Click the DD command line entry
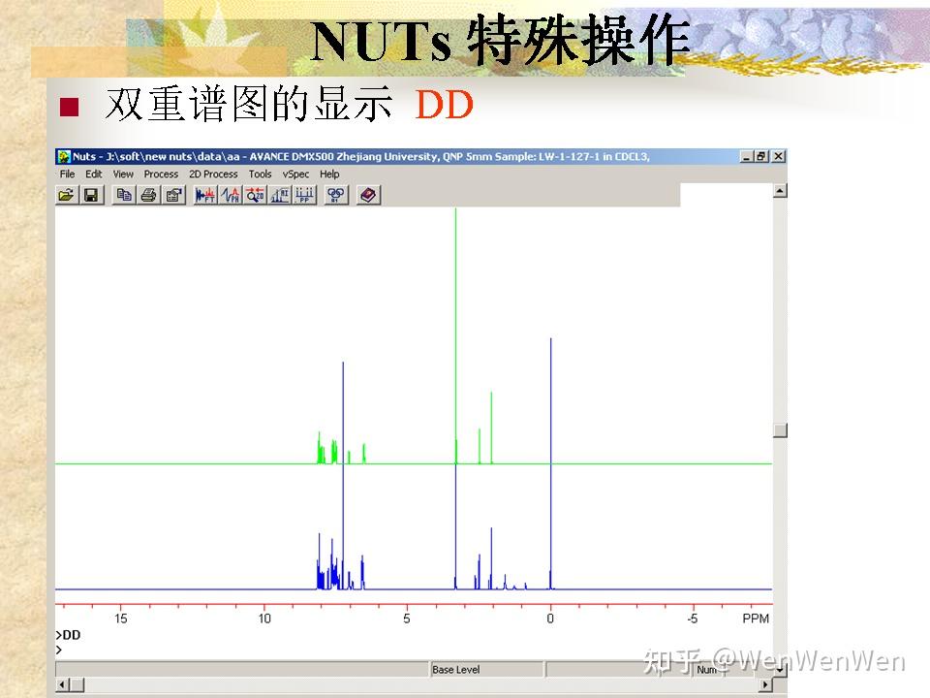 pyautogui.click(x=70, y=637)
